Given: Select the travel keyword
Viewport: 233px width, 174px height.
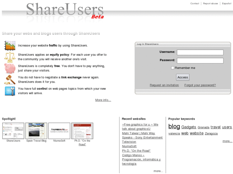Looking at the screenshot, I should click(x=215, y=127).
